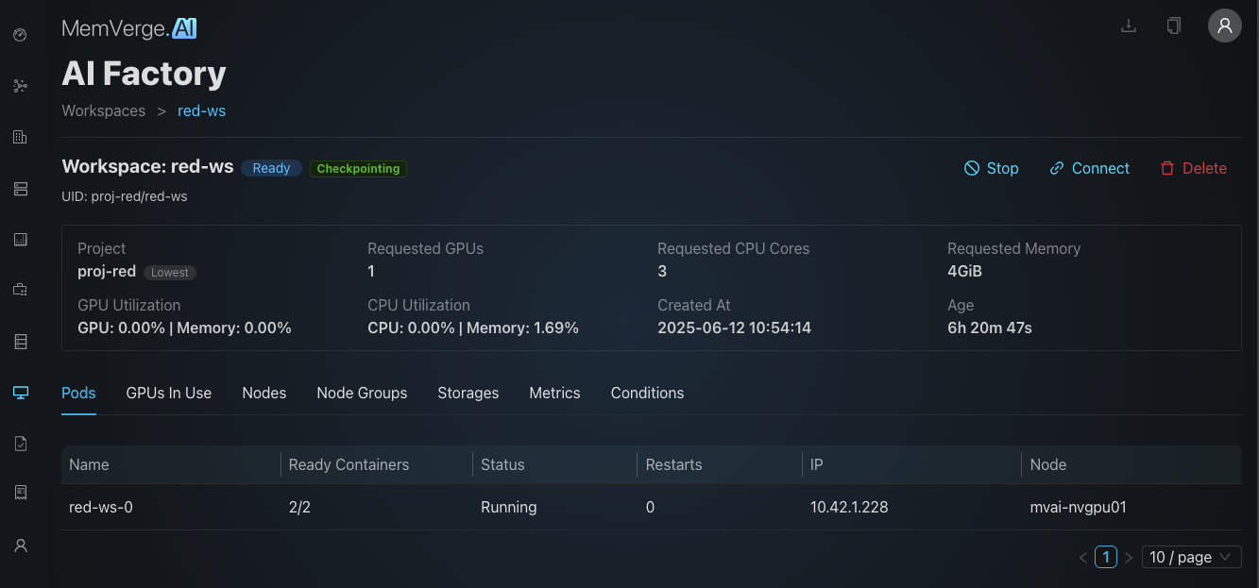Go to Workspaces in the breadcrumb
This screenshot has height=588, width=1259.
pyautogui.click(x=103, y=110)
